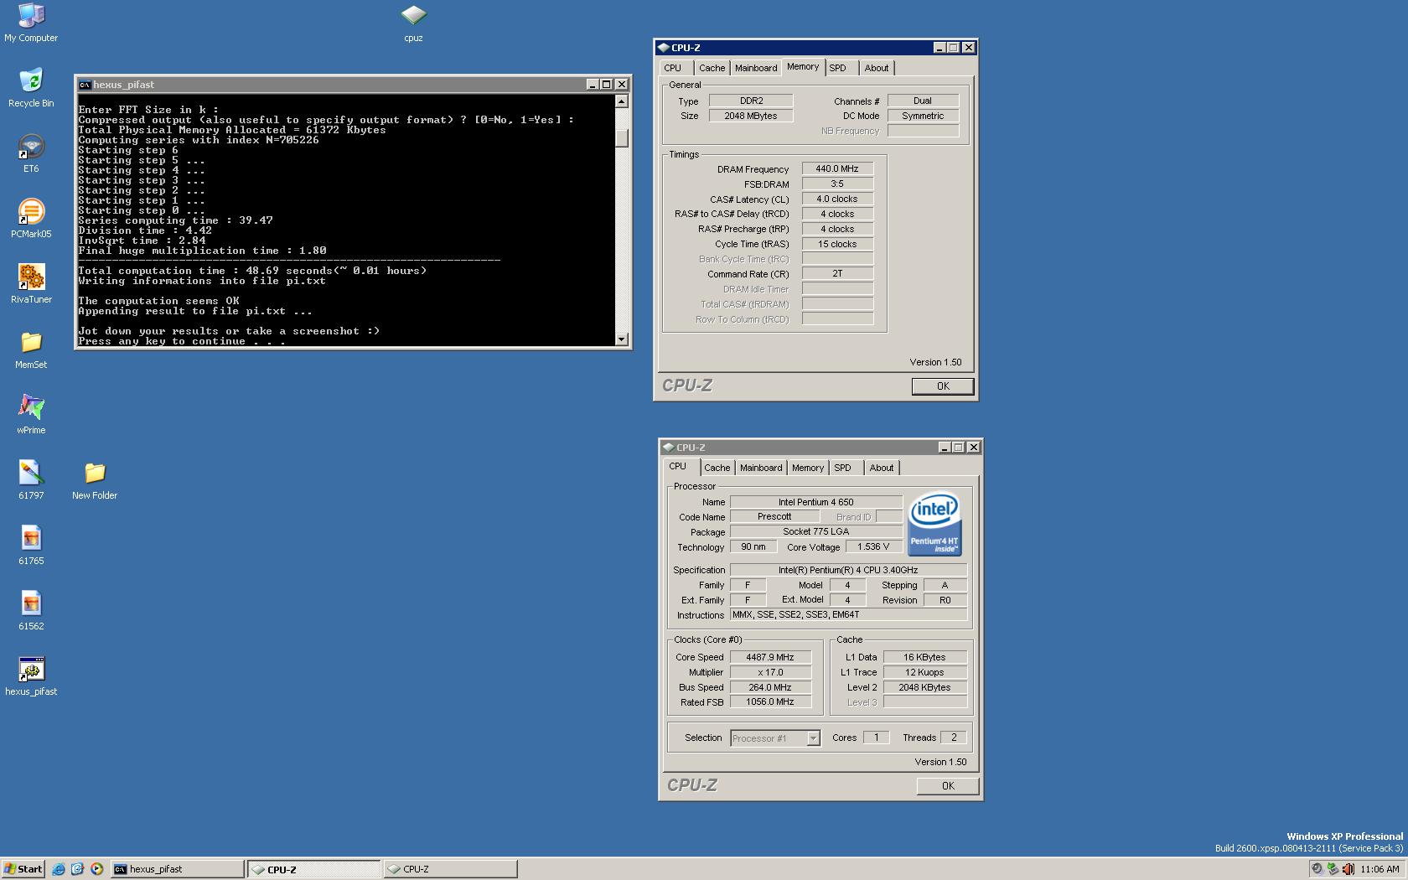This screenshot has width=1408, height=880.
Task: Open CPU tab in upper CPU-Z window
Action: [672, 68]
